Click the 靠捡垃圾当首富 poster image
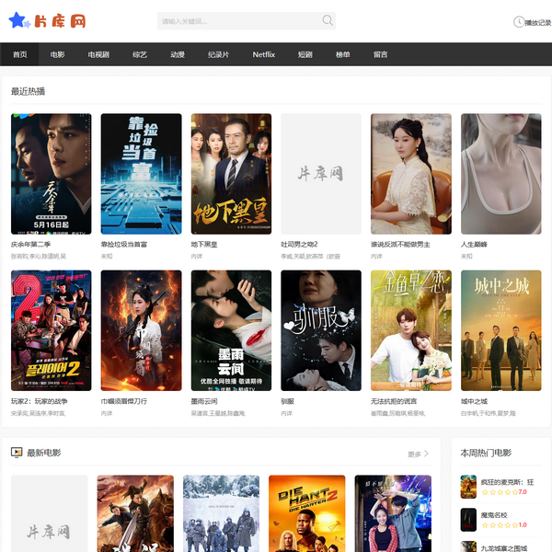Image resolution: width=552 pixels, height=552 pixels. click(141, 174)
